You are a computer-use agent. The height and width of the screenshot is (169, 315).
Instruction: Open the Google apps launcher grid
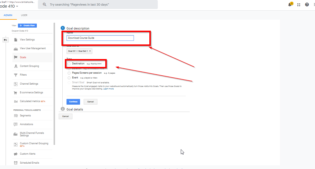click(298, 4)
